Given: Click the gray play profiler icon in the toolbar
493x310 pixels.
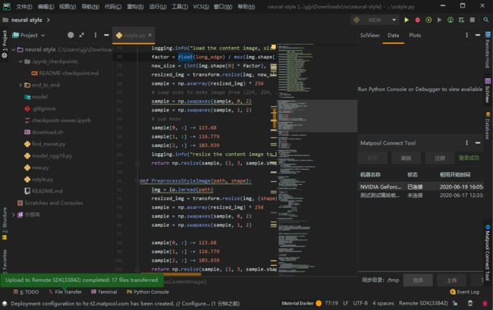Looking at the screenshot, I should tap(439, 20).
